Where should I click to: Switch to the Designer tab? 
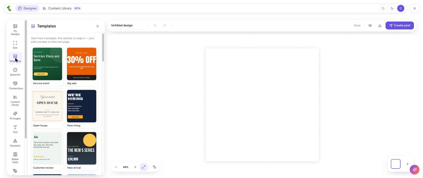pyautogui.click(x=27, y=8)
